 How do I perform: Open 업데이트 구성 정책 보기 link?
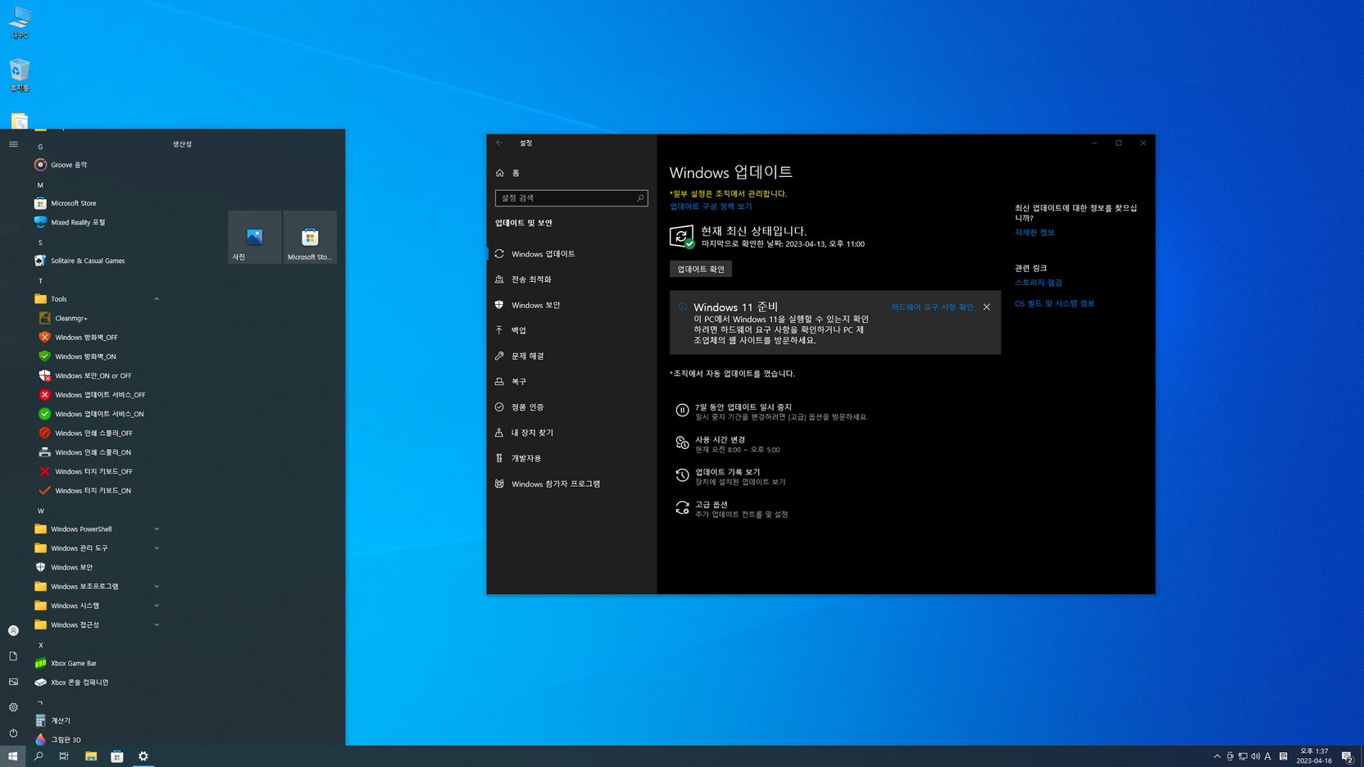tap(711, 206)
